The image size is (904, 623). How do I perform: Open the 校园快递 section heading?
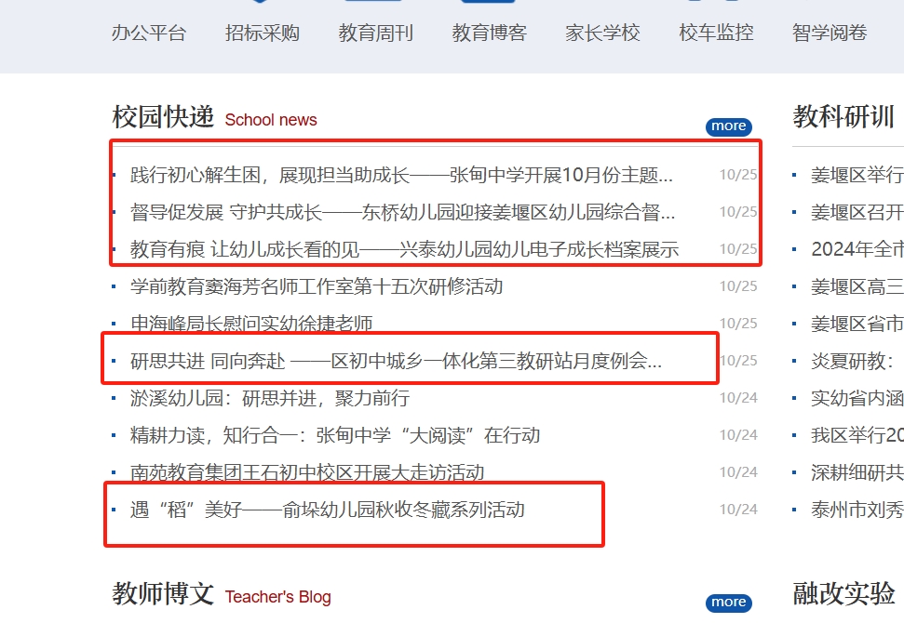[x=163, y=117]
